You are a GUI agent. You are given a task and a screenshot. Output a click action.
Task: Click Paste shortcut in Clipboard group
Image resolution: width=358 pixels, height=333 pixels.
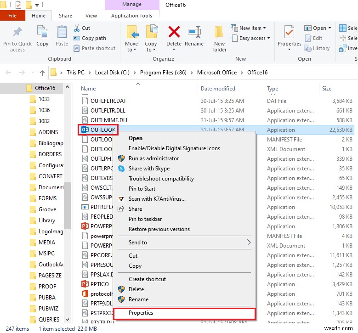pyautogui.click(x=94, y=48)
